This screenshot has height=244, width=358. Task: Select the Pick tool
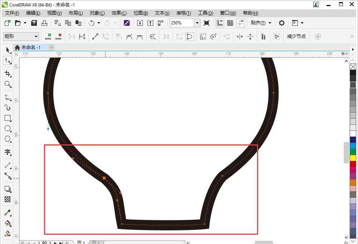[8, 50]
